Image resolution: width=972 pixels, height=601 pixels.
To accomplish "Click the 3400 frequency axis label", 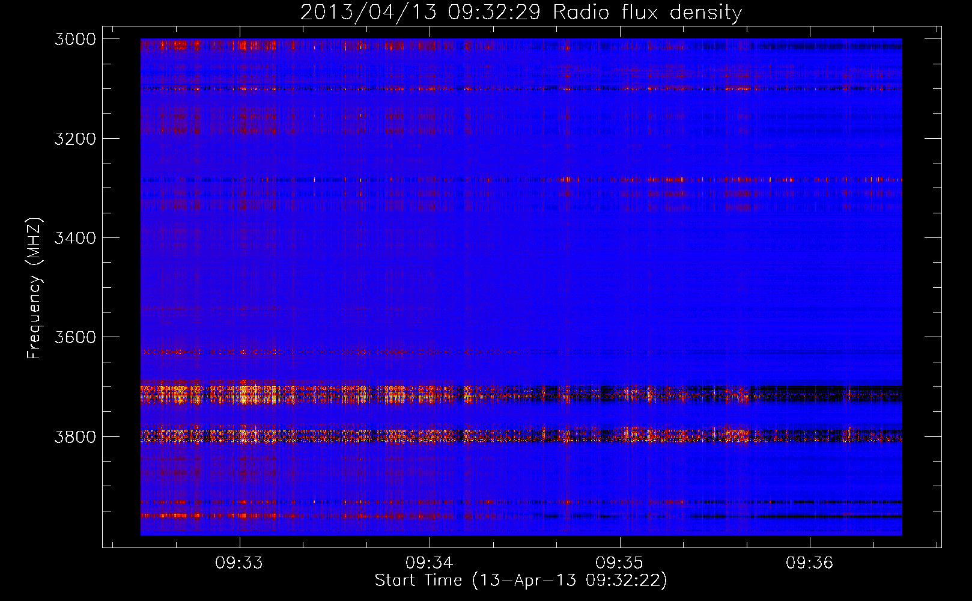I will click(x=75, y=238).
